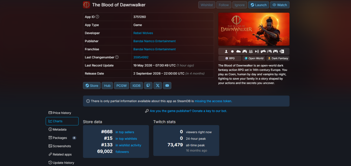Open the Update history section
351x166 pixels.
coord(62,163)
